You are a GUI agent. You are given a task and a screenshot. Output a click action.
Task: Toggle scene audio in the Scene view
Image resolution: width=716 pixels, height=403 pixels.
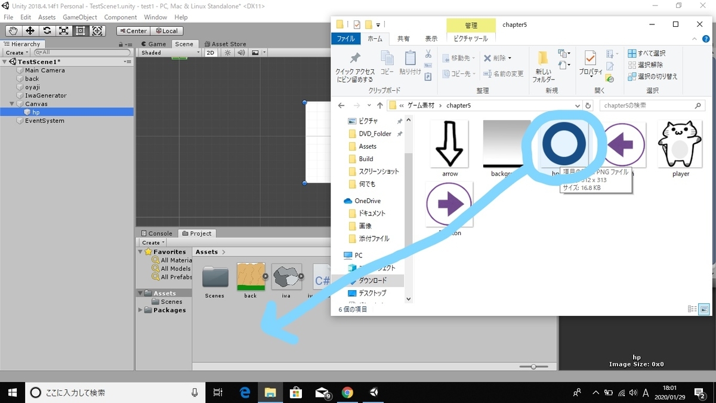point(241,53)
